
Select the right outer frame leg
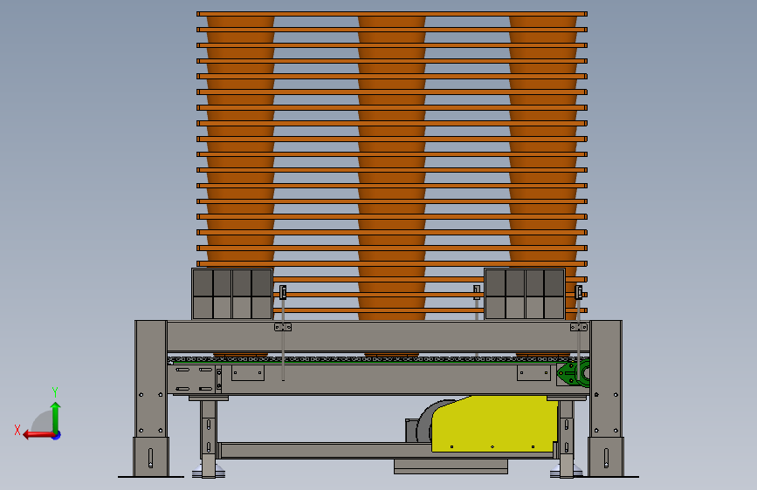[x=606, y=398]
